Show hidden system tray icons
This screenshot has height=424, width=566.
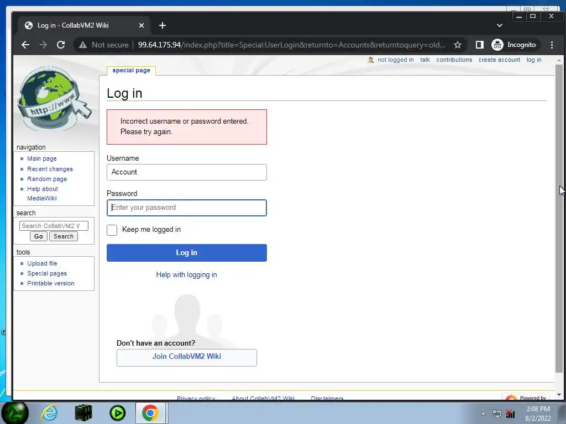[x=483, y=414]
